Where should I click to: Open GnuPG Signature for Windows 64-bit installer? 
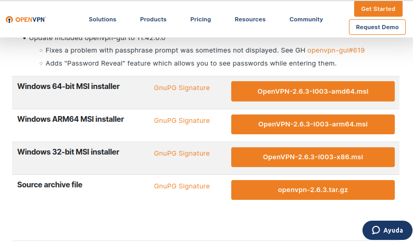(182, 88)
